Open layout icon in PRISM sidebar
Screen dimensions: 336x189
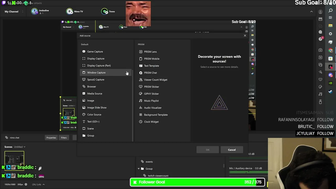point(320,19)
